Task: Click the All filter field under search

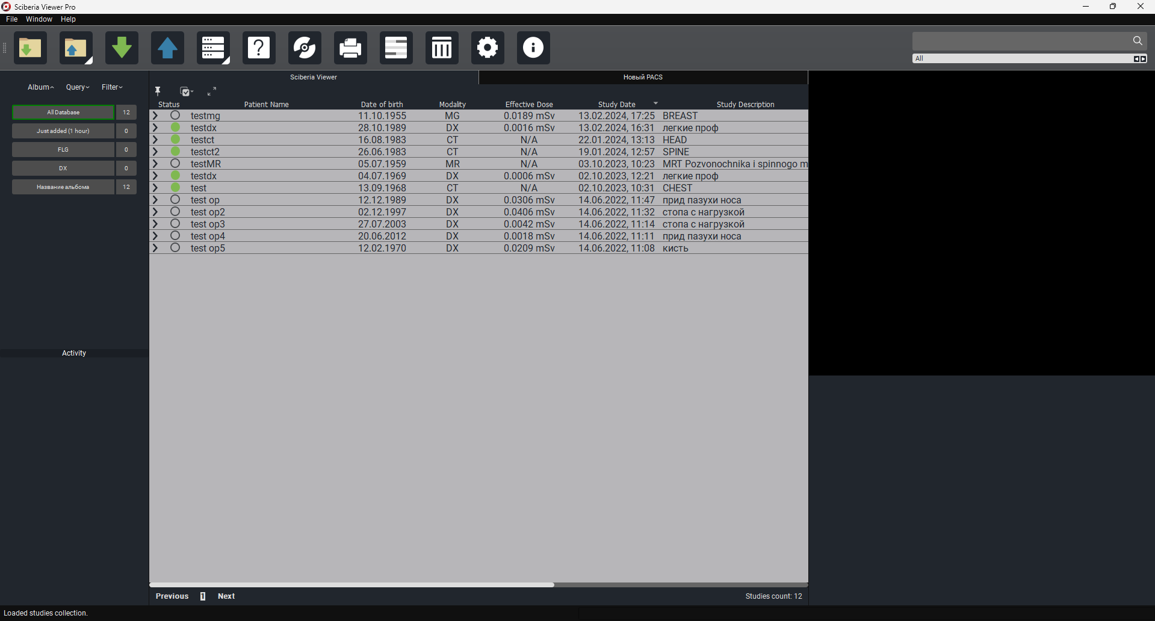Action: (x=1023, y=58)
